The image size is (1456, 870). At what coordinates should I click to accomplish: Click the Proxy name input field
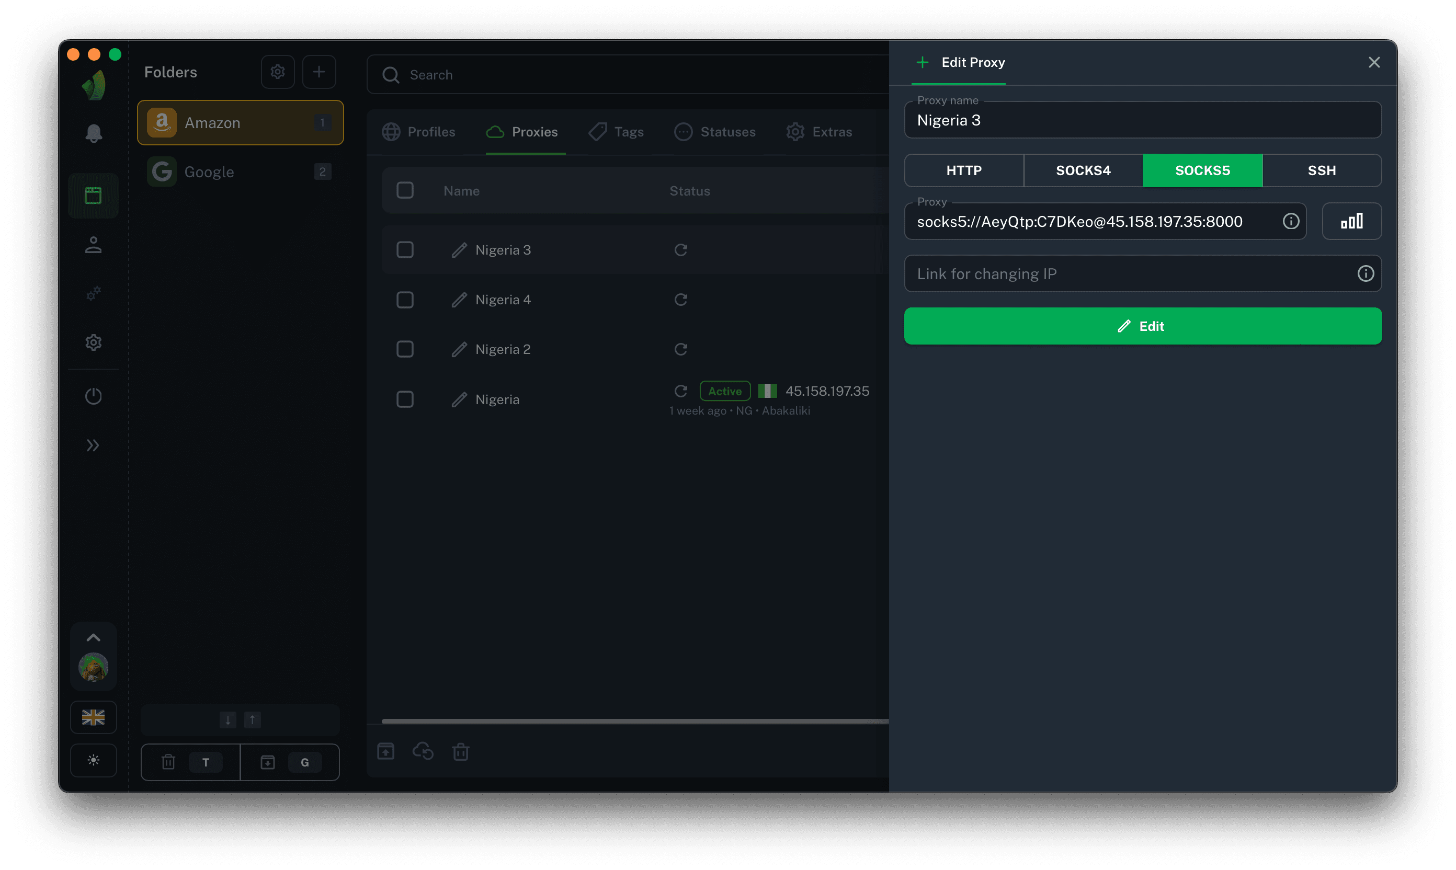pyautogui.click(x=1142, y=120)
